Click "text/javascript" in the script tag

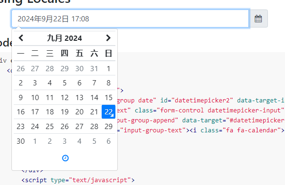tap(100, 180)
